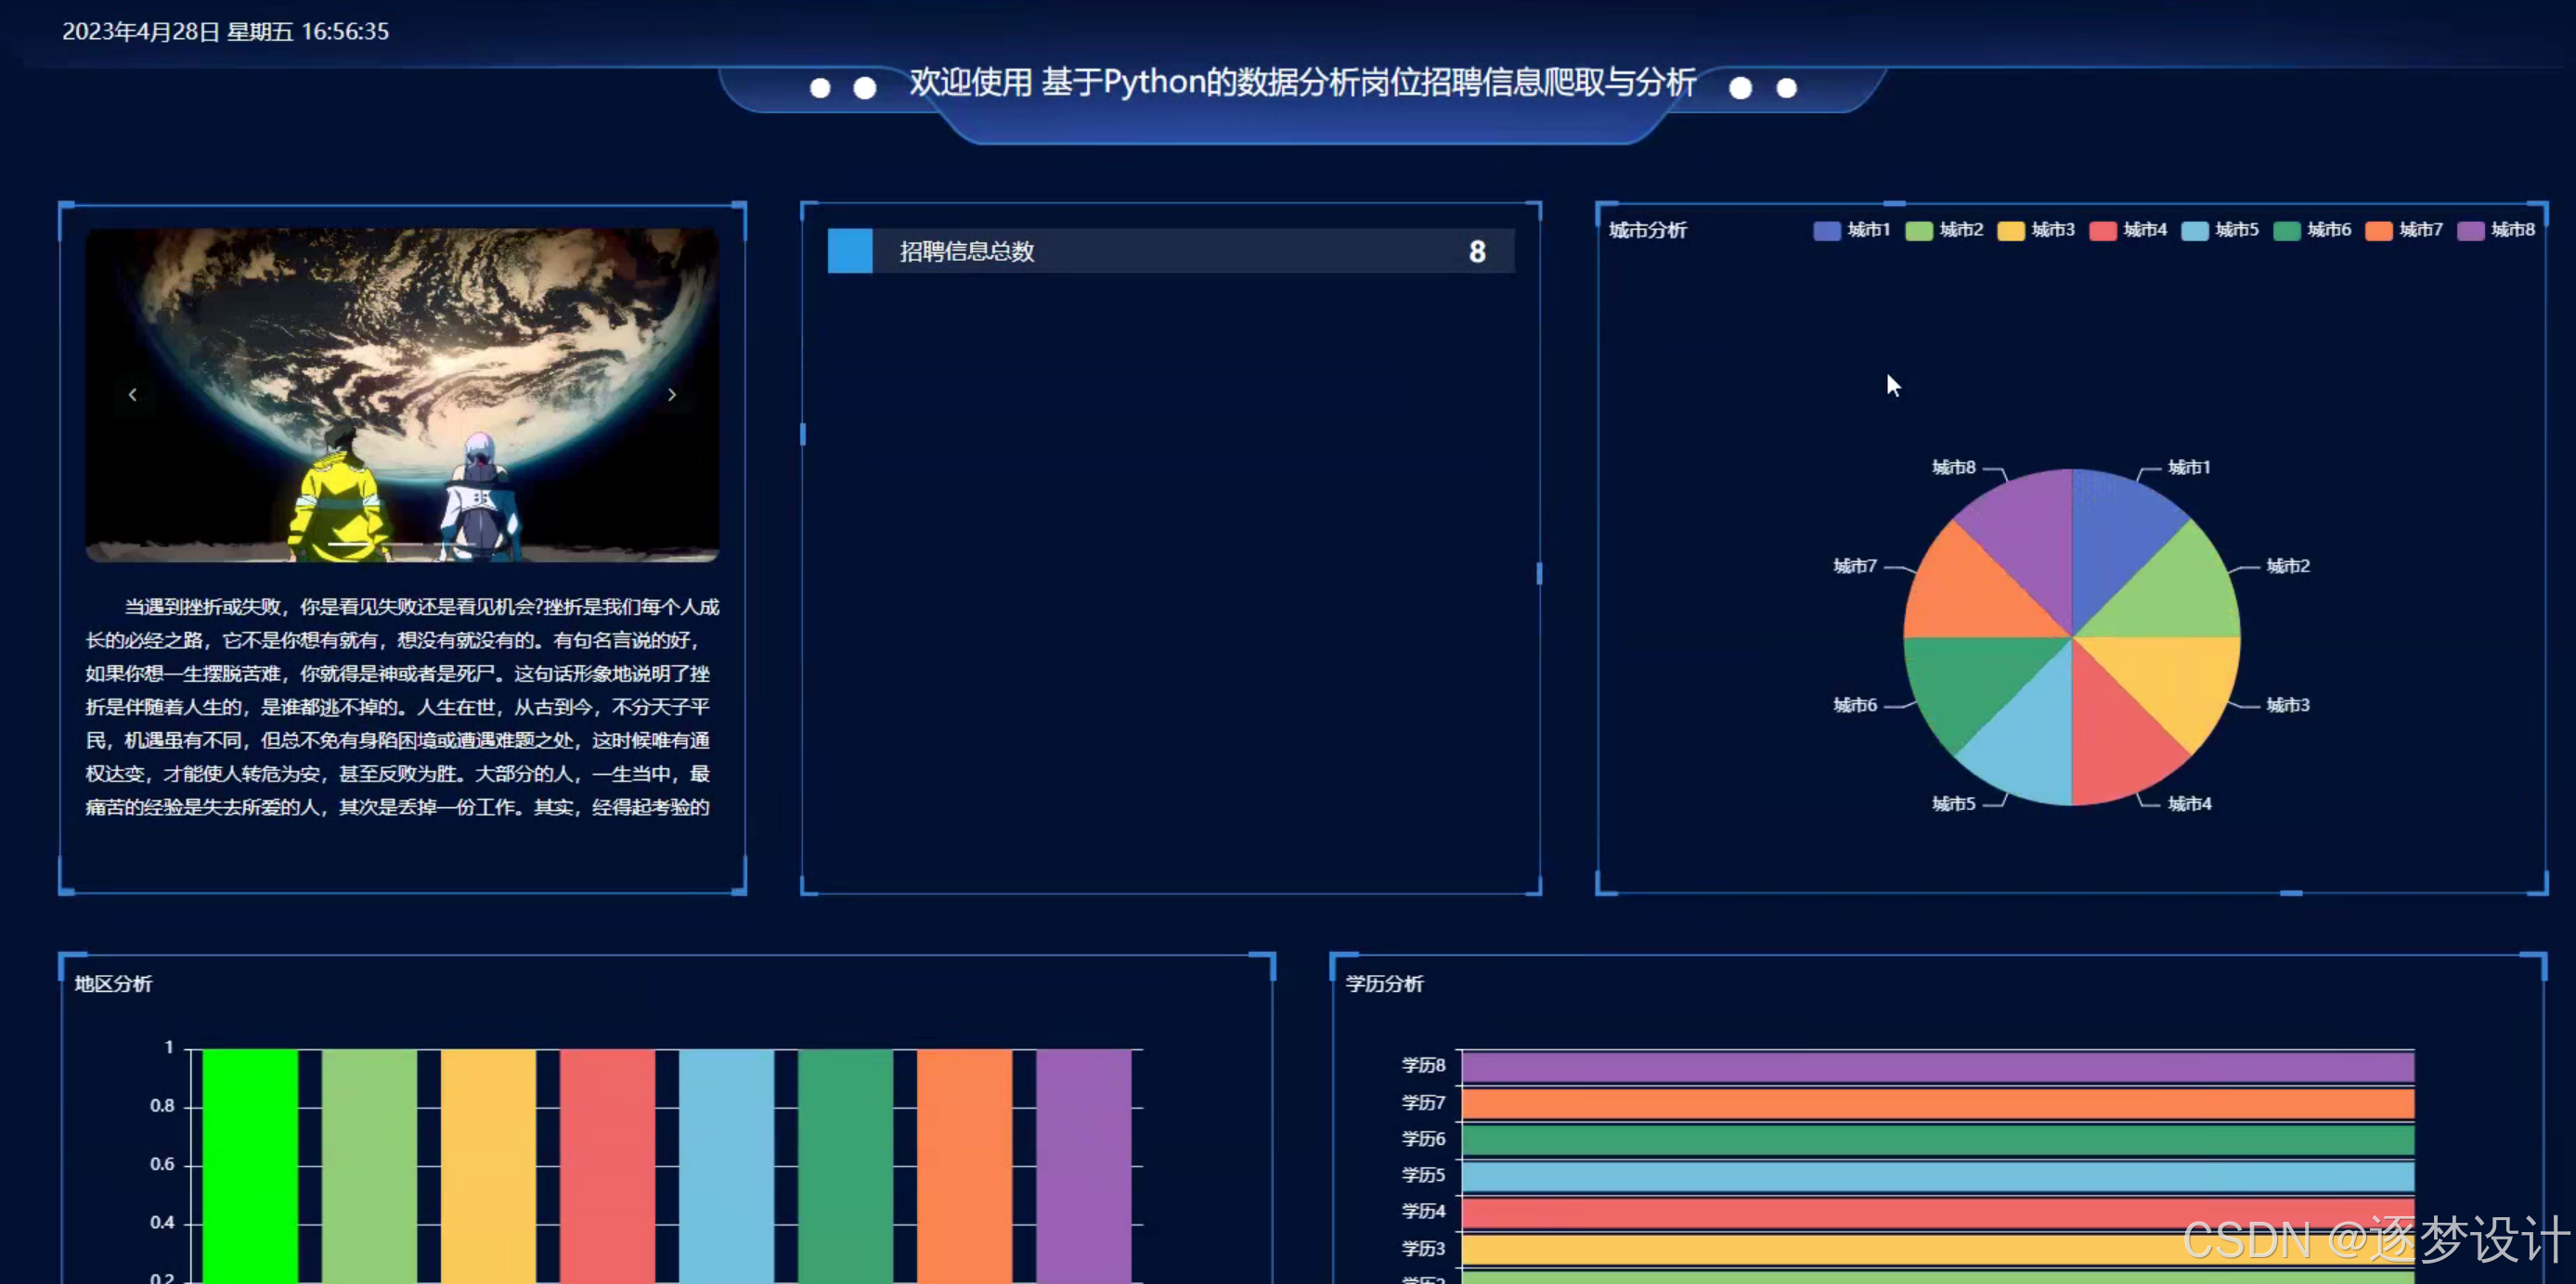Click the light blue fifth bar in 地区分析
The height and width of the screenshot is (1284, 2576).
coord(726,1166)
